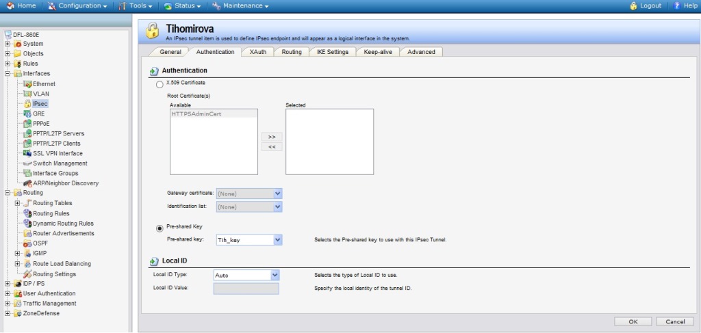Expand the Routing Tables tree node
701x333 pixels.
click(x=17, y=203)
